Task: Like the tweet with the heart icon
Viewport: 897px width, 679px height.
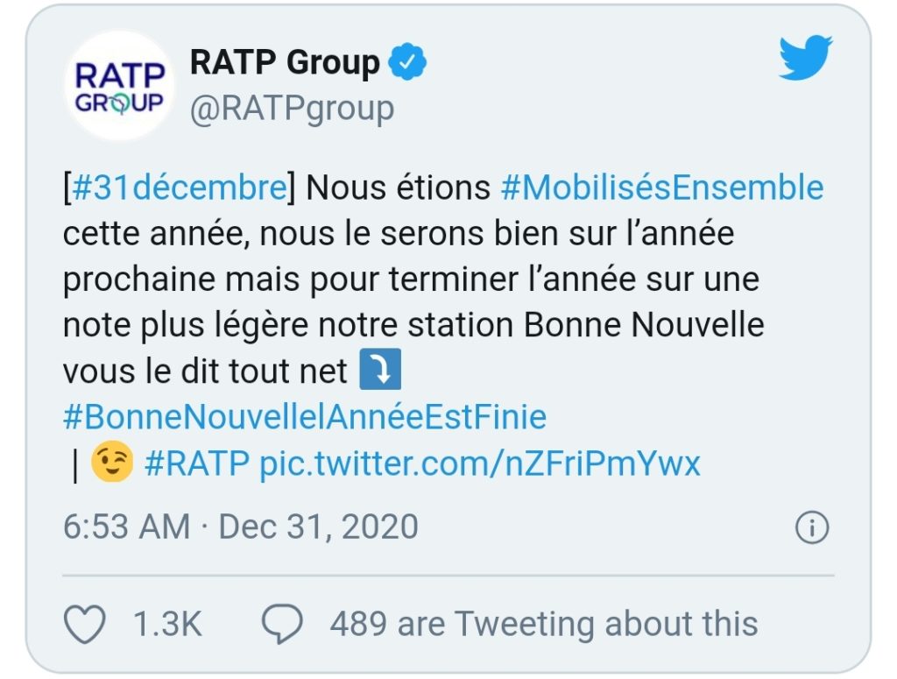Action: point(86,624)
